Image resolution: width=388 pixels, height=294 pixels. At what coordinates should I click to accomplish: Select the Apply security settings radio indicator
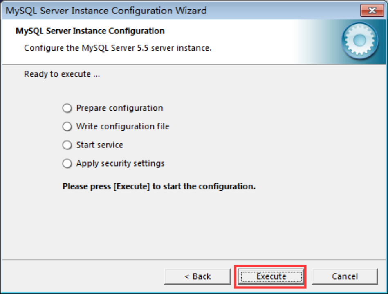tap(67, 163)
